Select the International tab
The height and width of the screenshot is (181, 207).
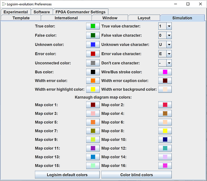tap(66, 18)
